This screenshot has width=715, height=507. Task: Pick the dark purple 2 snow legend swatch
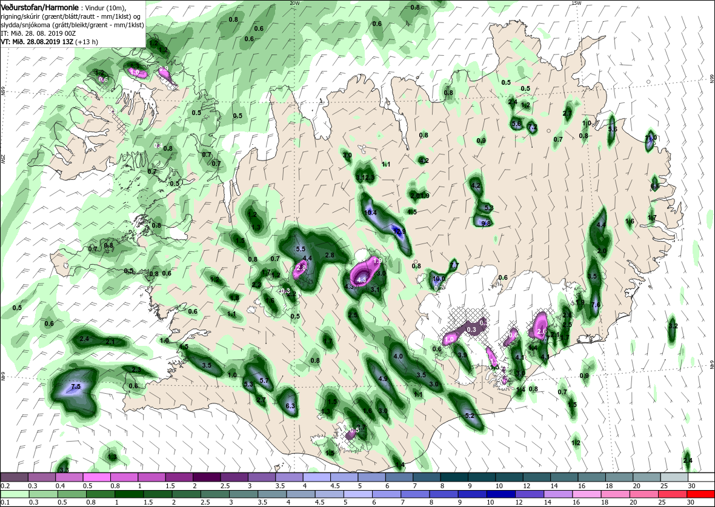[208, 477]
